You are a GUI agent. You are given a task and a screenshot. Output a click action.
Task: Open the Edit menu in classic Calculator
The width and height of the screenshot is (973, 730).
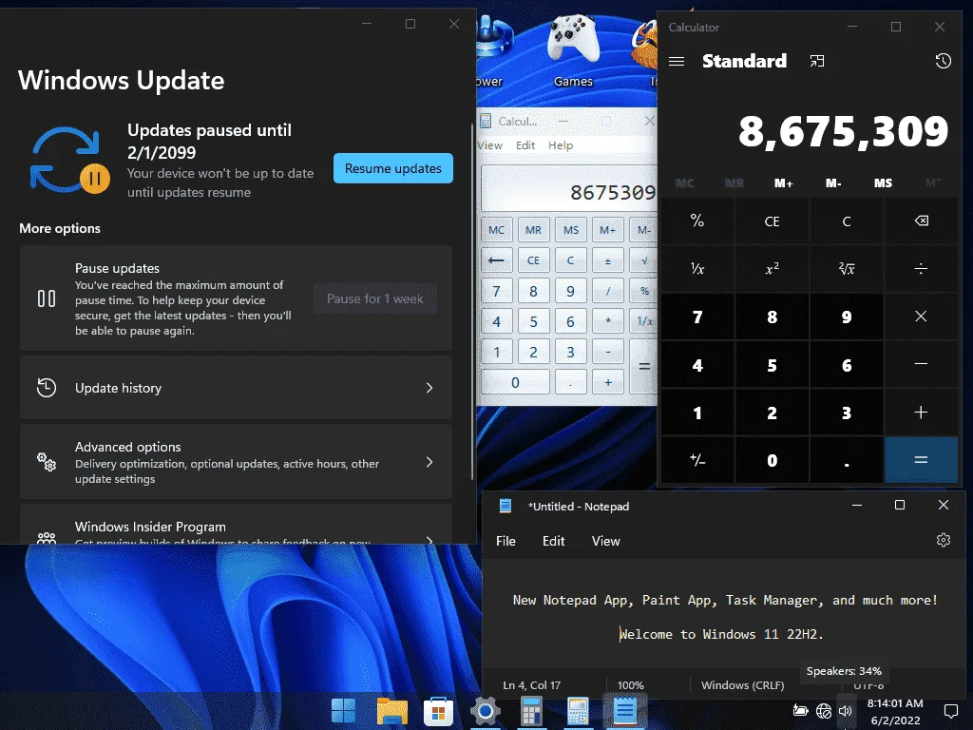pyautogui.click(x=525, y=145)
